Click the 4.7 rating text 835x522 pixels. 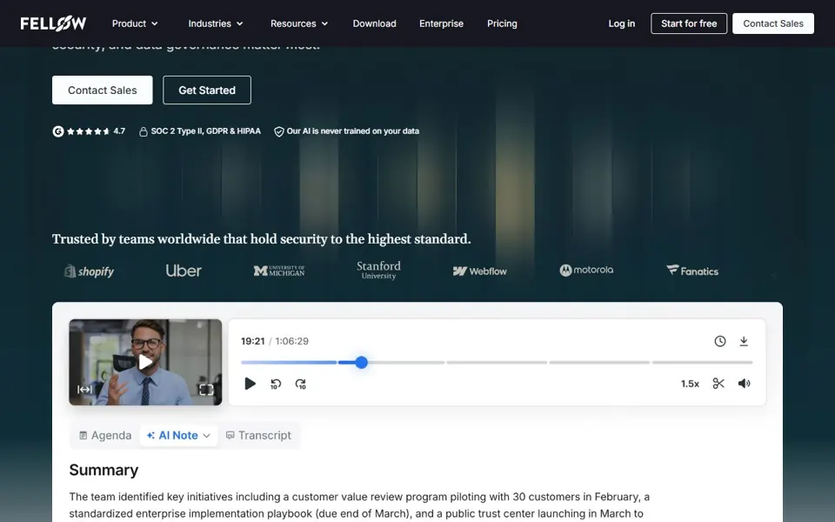click(x=119, y=131)
